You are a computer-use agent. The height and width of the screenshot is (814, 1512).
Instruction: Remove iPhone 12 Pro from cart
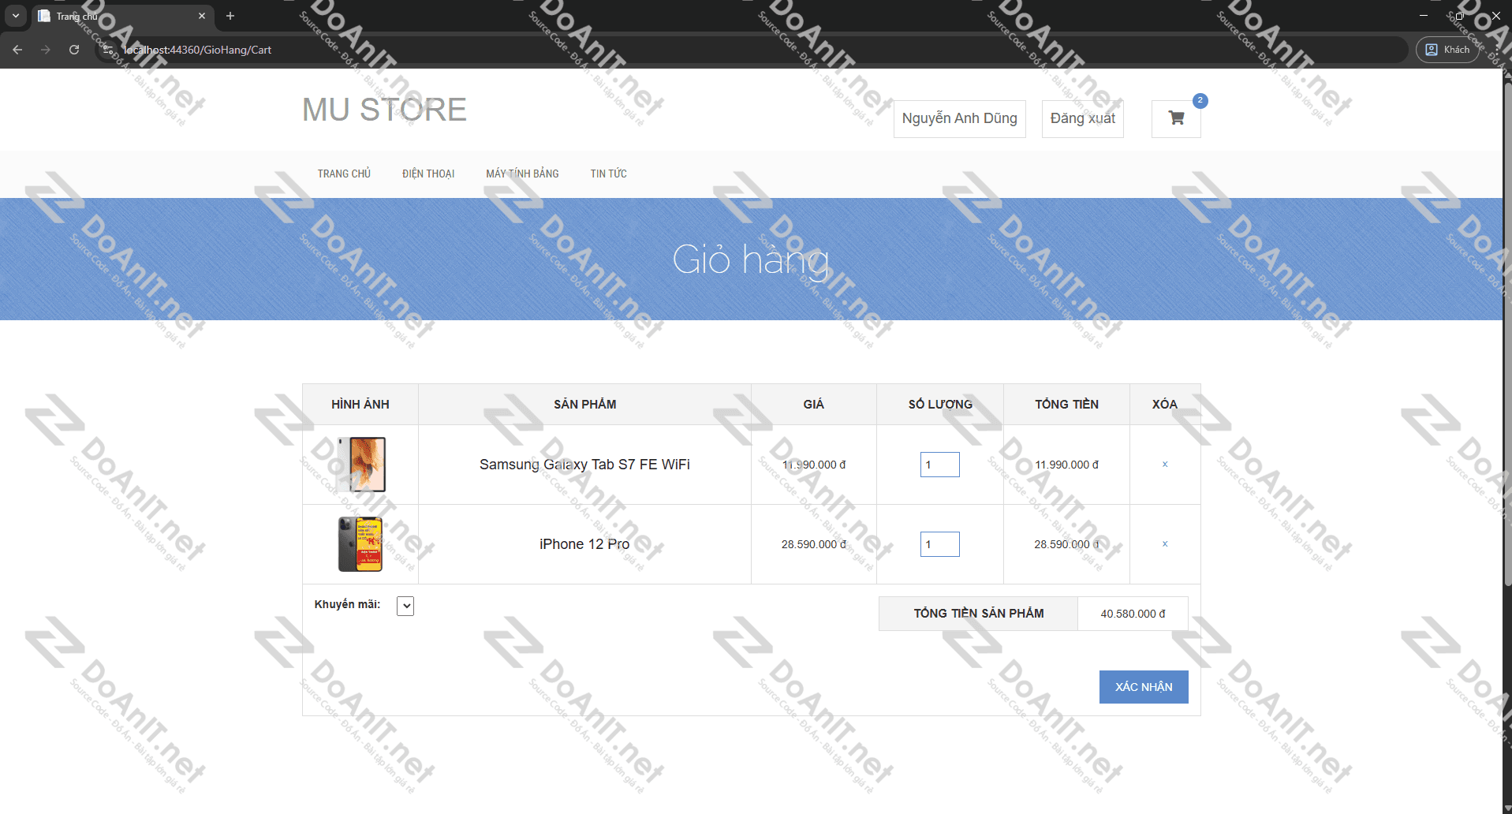(x=1165, y=544)
